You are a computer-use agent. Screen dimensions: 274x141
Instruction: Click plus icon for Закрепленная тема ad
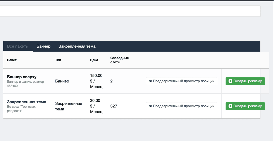pos(230,106)
